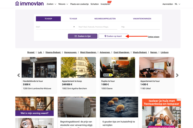Screen dimensions: 193x128
Task: Open the Wat is mijn woning waard? banner
Action: click(35, 106)
